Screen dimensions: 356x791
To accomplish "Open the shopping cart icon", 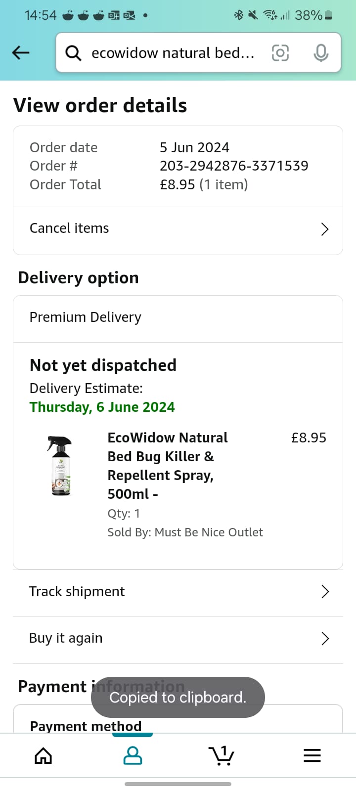I will point(222,755).
